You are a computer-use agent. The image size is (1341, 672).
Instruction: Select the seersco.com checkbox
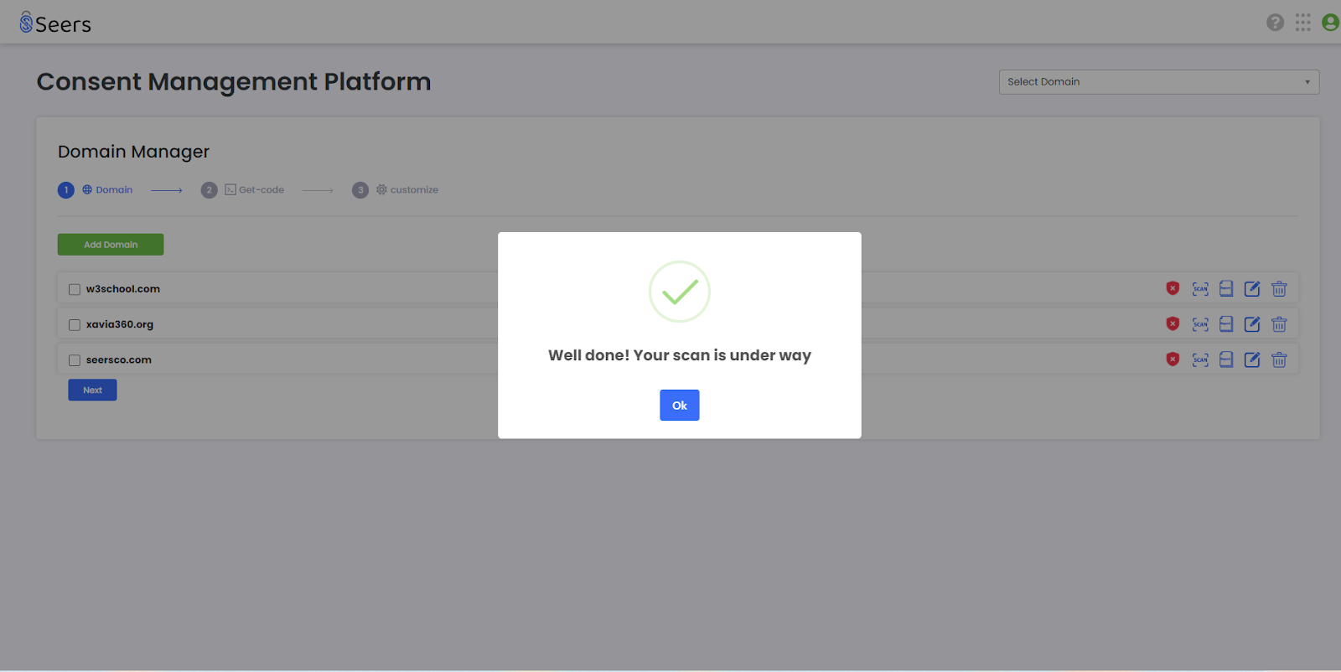(75, 360)
